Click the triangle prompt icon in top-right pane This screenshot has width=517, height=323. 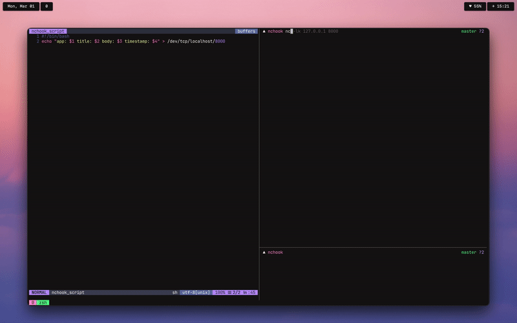264,31
